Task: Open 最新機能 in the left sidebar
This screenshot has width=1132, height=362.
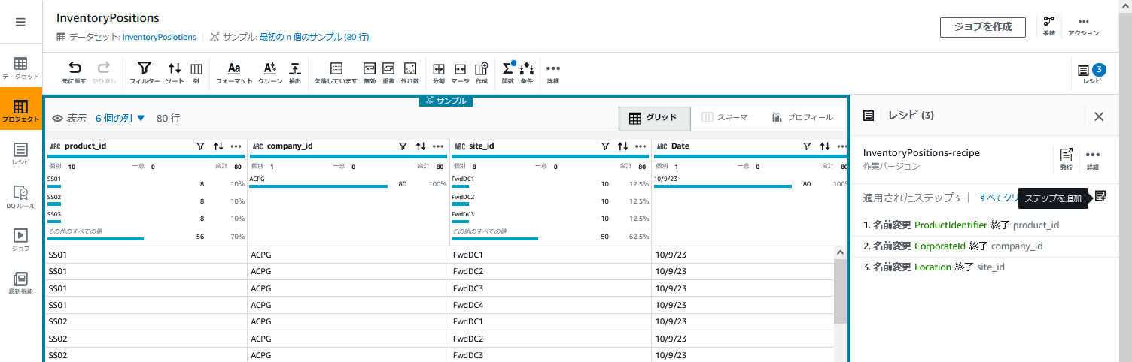Action: click(x=21, y=282)
